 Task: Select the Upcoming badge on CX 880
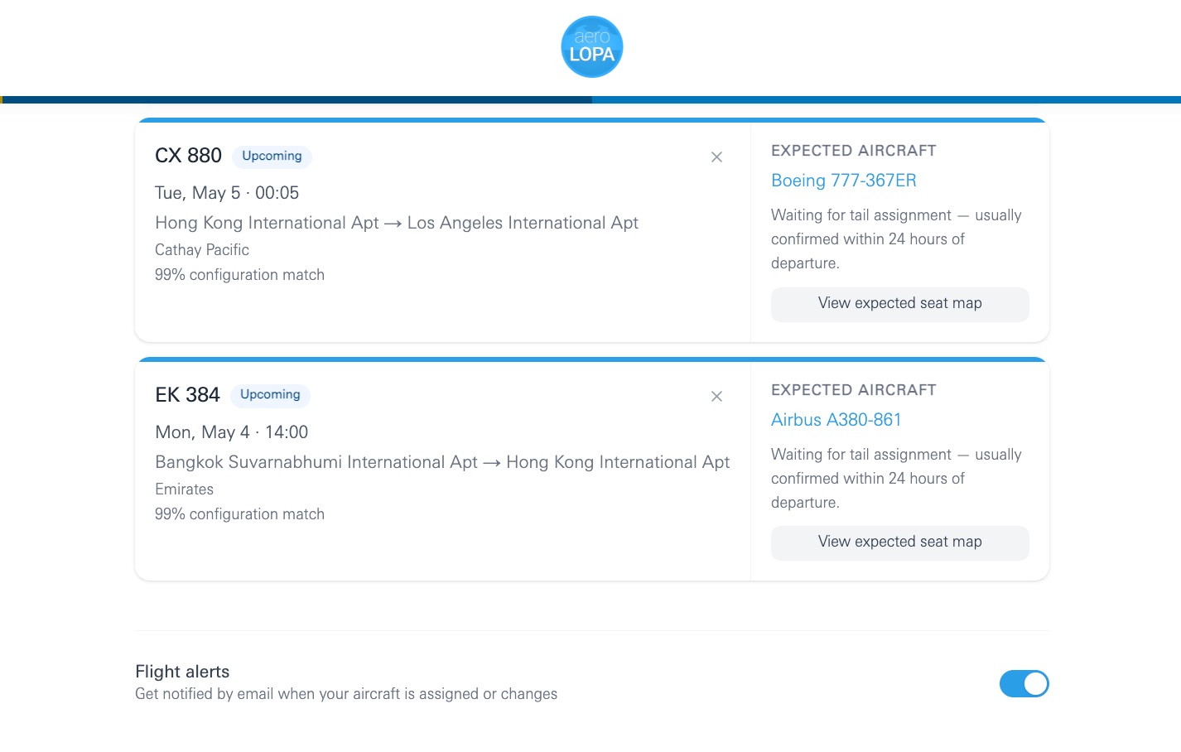click(271, 156)
